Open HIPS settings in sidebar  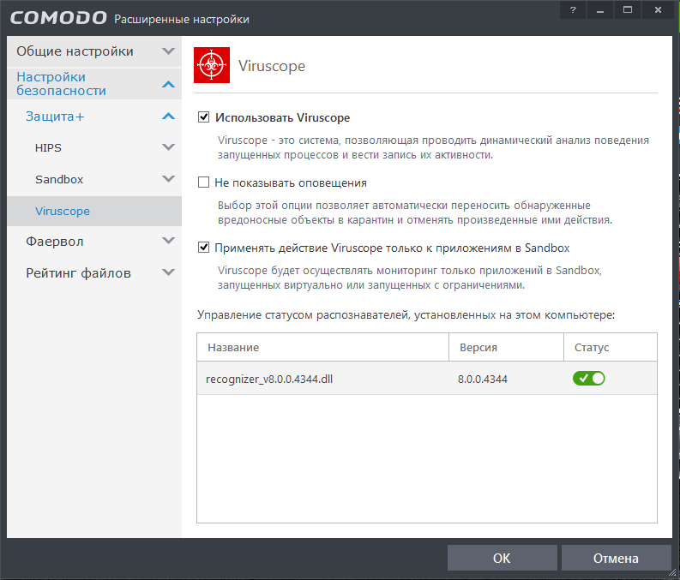click(x=94, y=147)
